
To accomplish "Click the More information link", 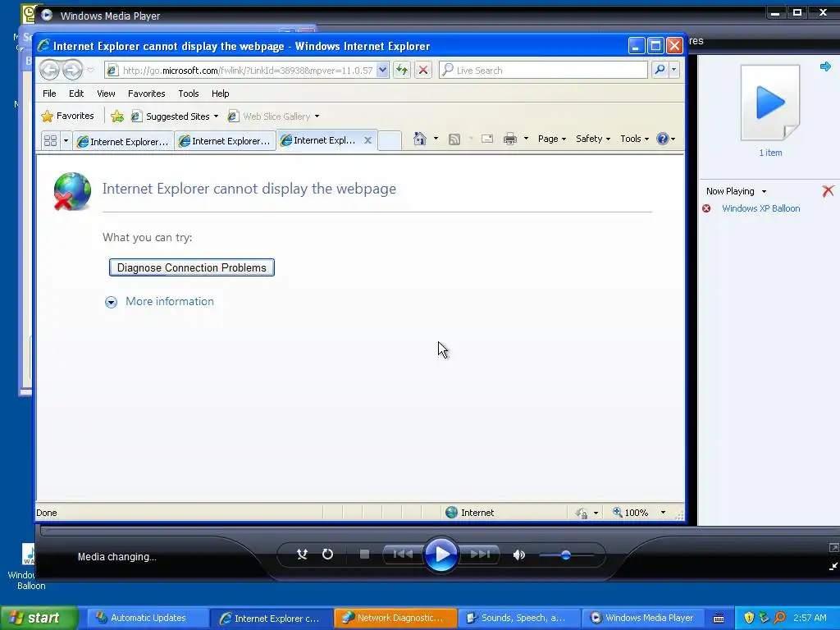I will (x=169, y=301).
